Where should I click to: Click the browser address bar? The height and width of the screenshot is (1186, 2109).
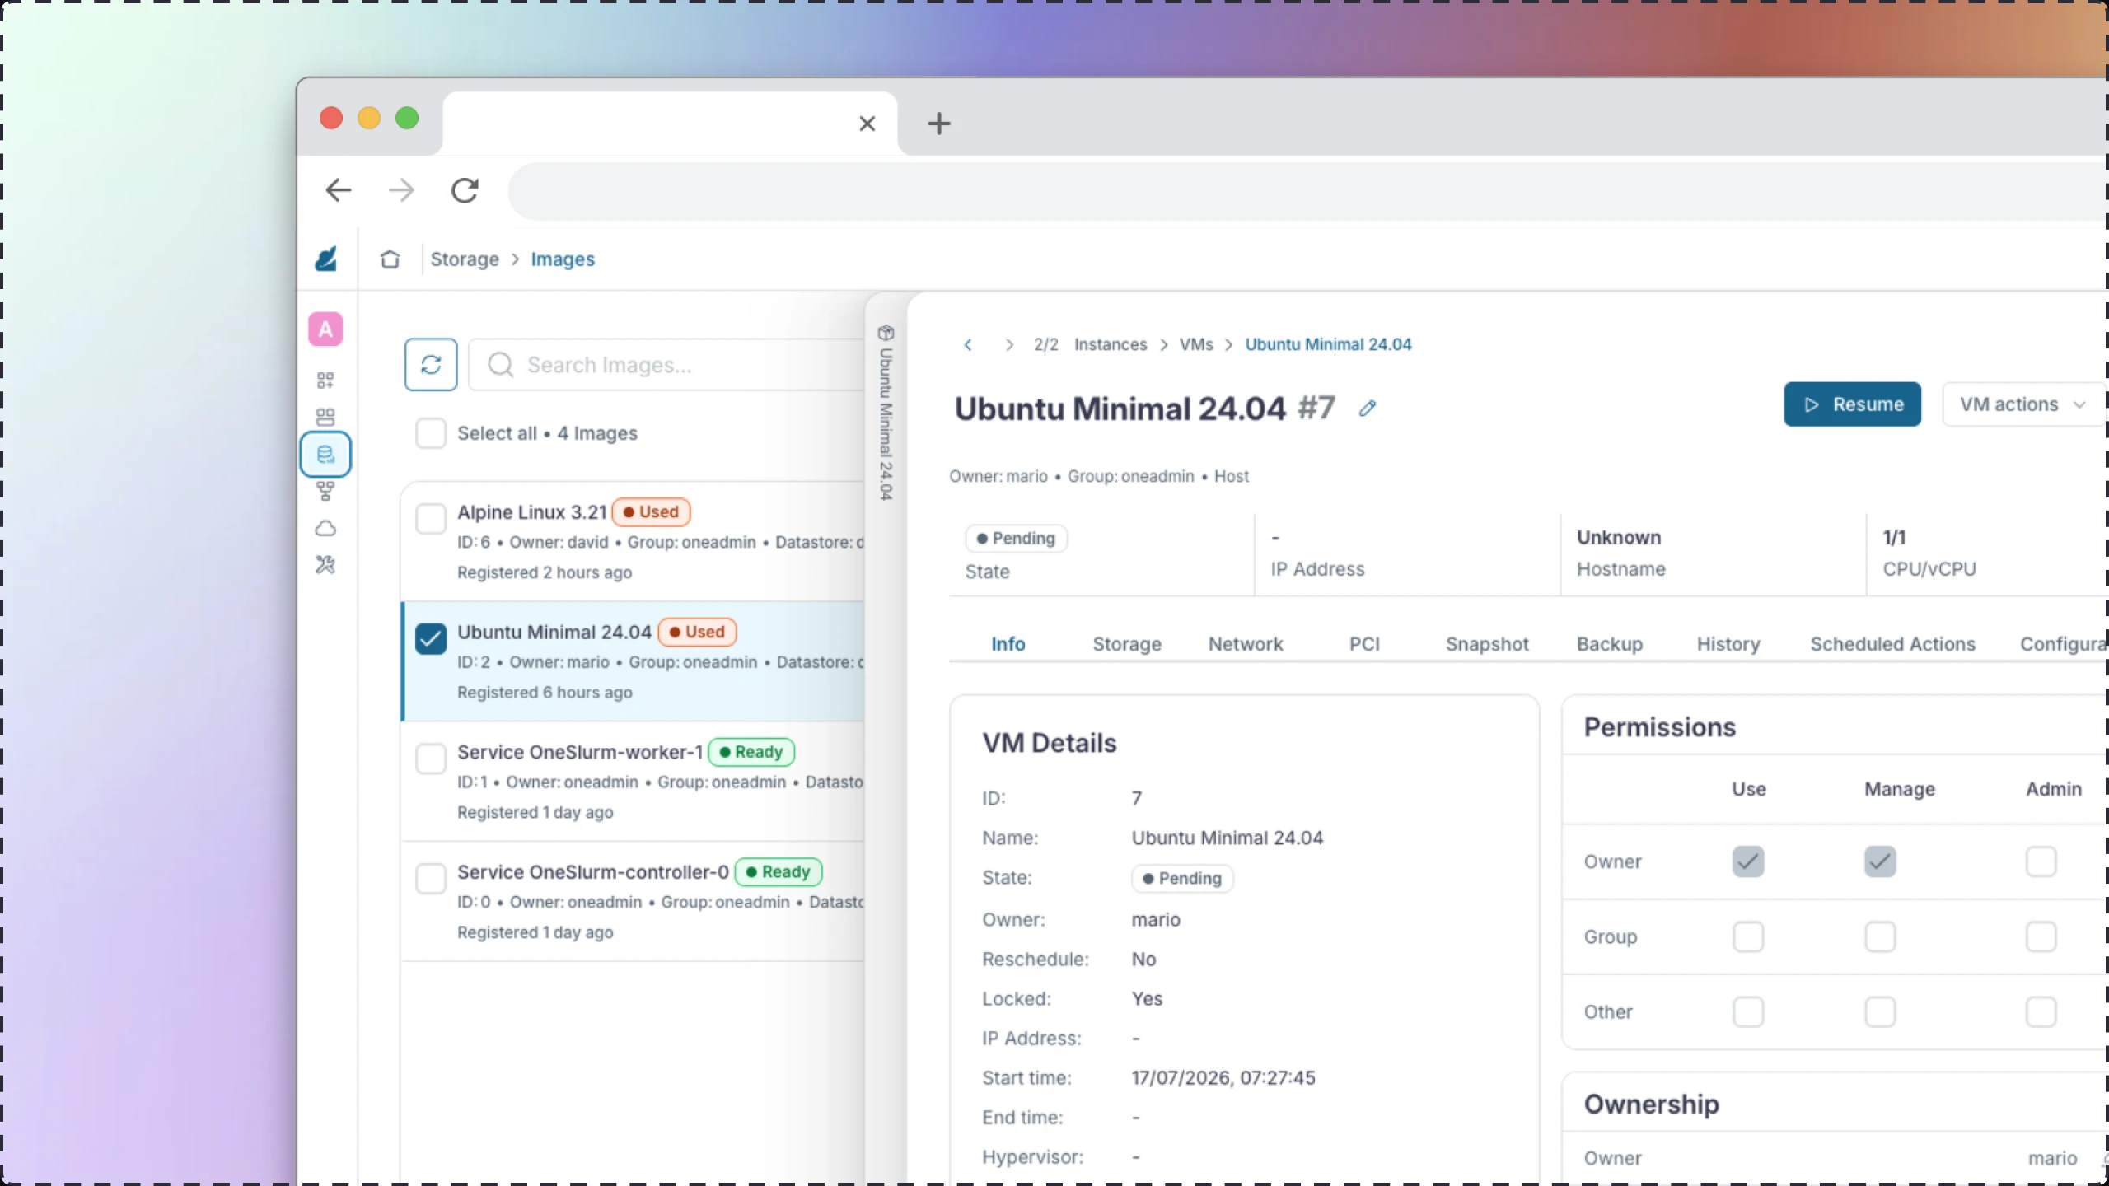point(1307,191)
